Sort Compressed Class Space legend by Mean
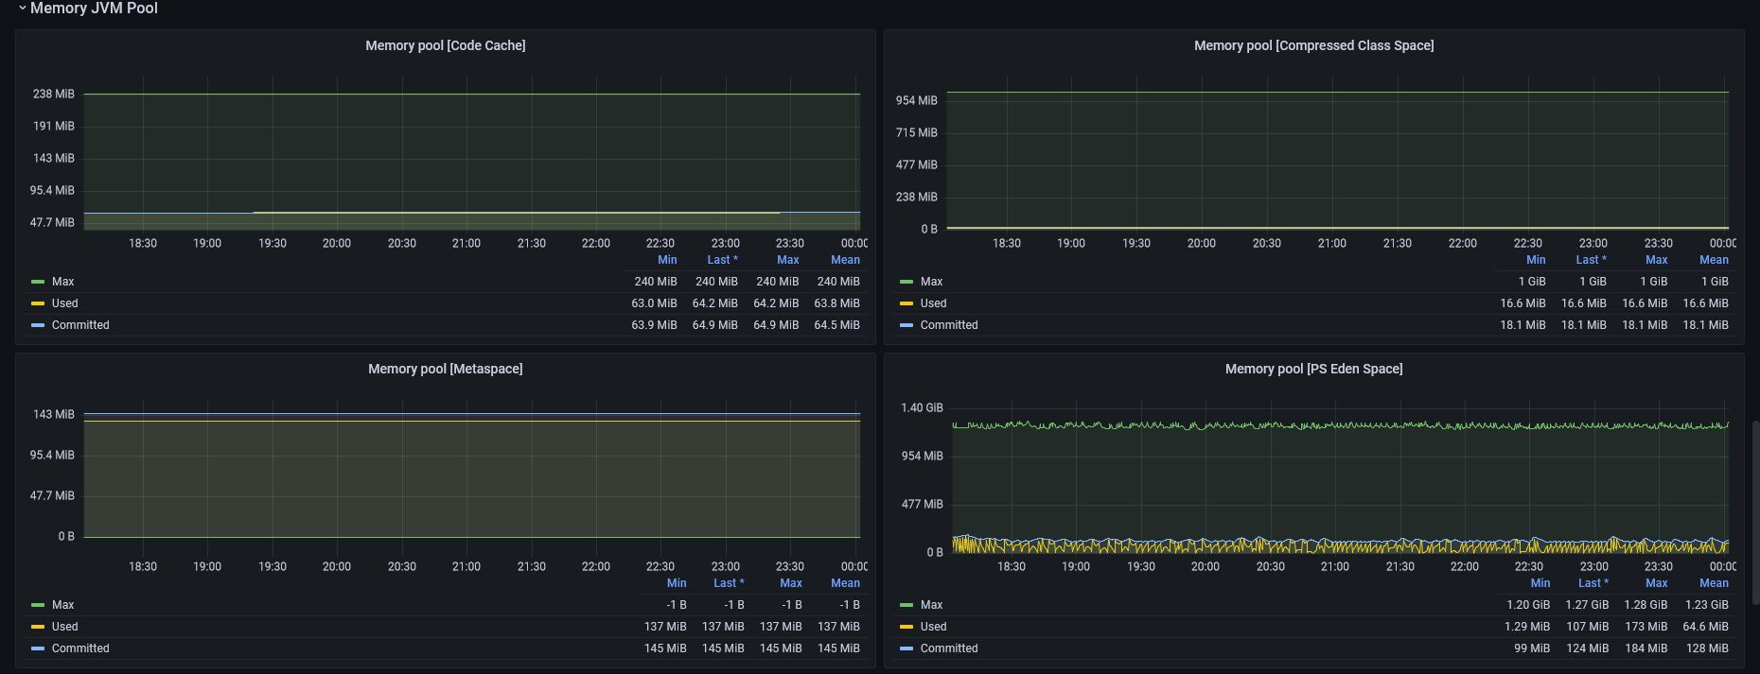 coord(1714,260)
